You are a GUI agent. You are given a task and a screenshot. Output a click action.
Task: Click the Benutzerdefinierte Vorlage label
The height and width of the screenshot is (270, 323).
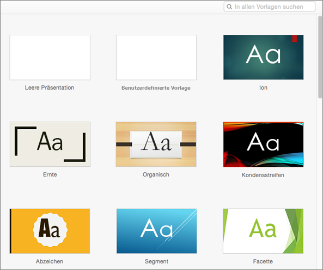coord(156,88)
